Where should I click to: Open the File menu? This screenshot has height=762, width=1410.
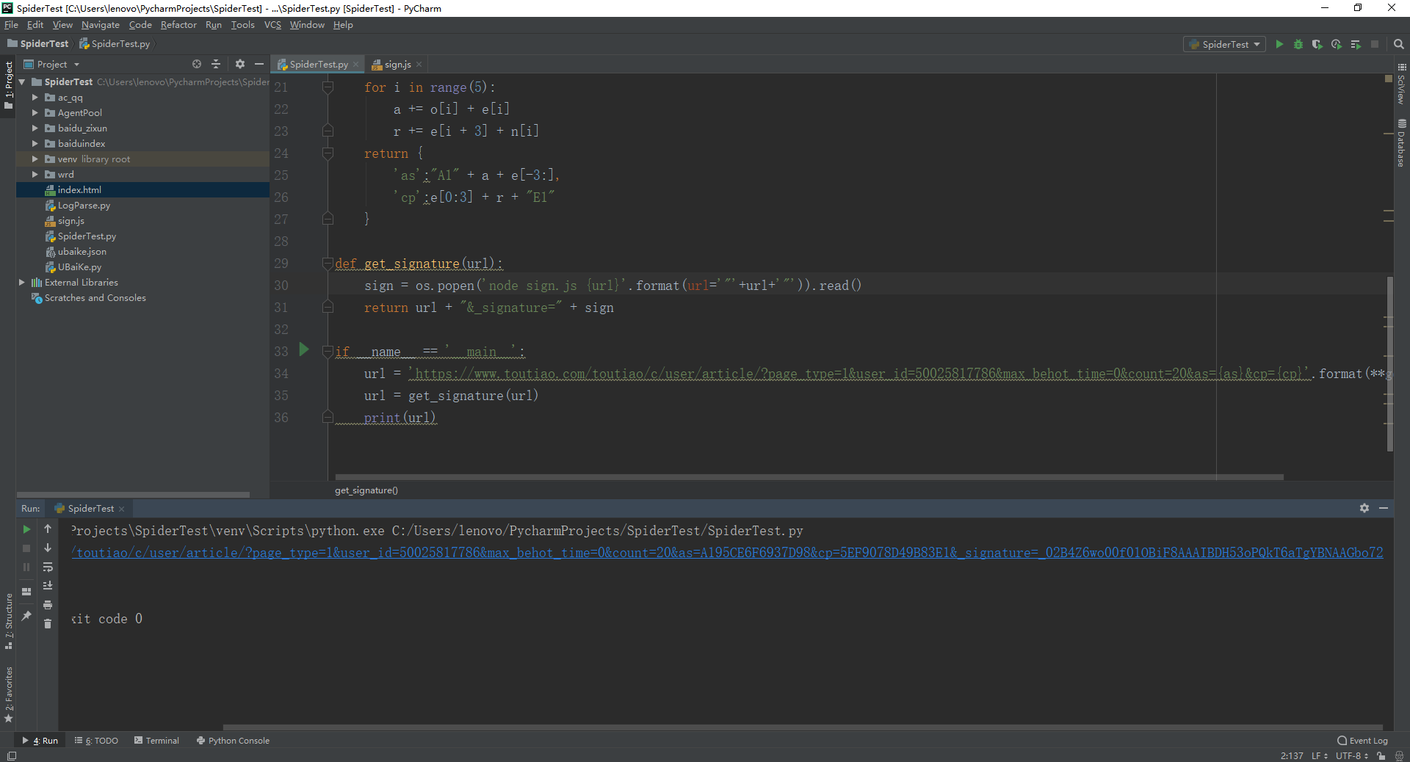(x=11, y=25)
